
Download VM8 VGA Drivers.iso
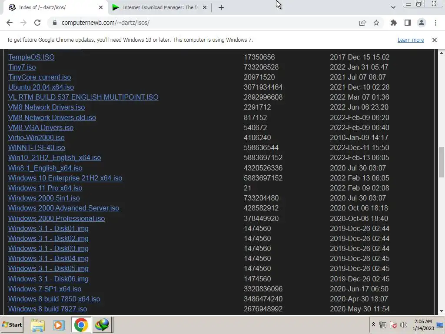40,127
